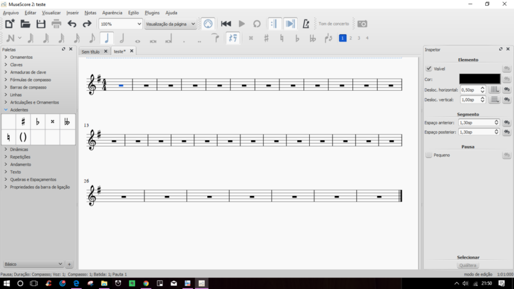This screenshot has height=289, width=514.
Task: Check the Pequeno checkbox
Action: tap(429, 156)
